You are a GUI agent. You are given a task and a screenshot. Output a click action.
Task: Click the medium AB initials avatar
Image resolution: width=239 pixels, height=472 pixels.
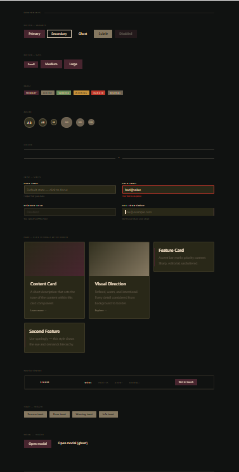pos(43,123)
